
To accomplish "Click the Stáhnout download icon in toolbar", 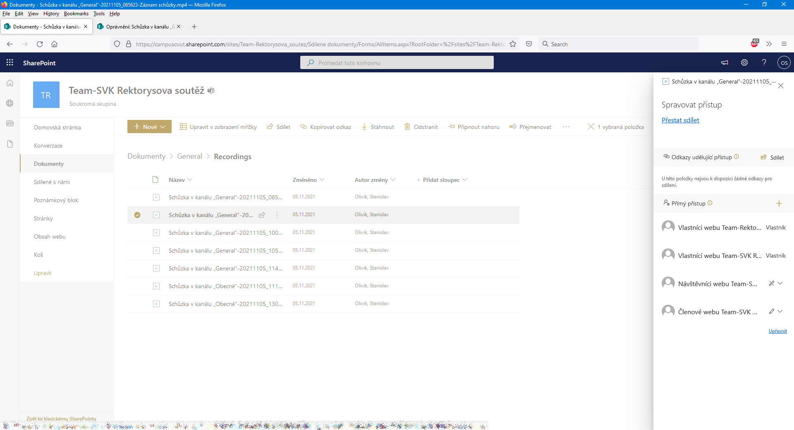I will 364,127.
